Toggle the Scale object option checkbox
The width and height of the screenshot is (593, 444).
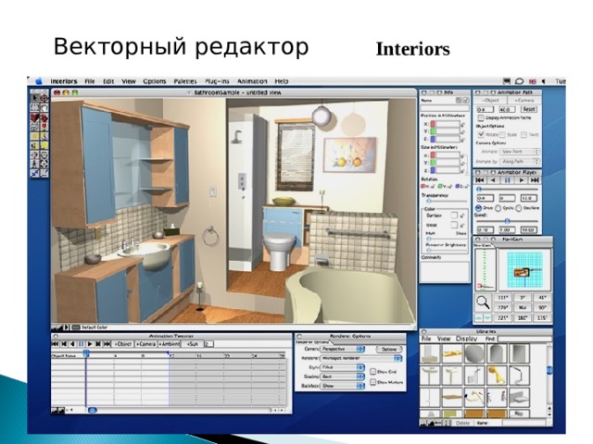502,135
